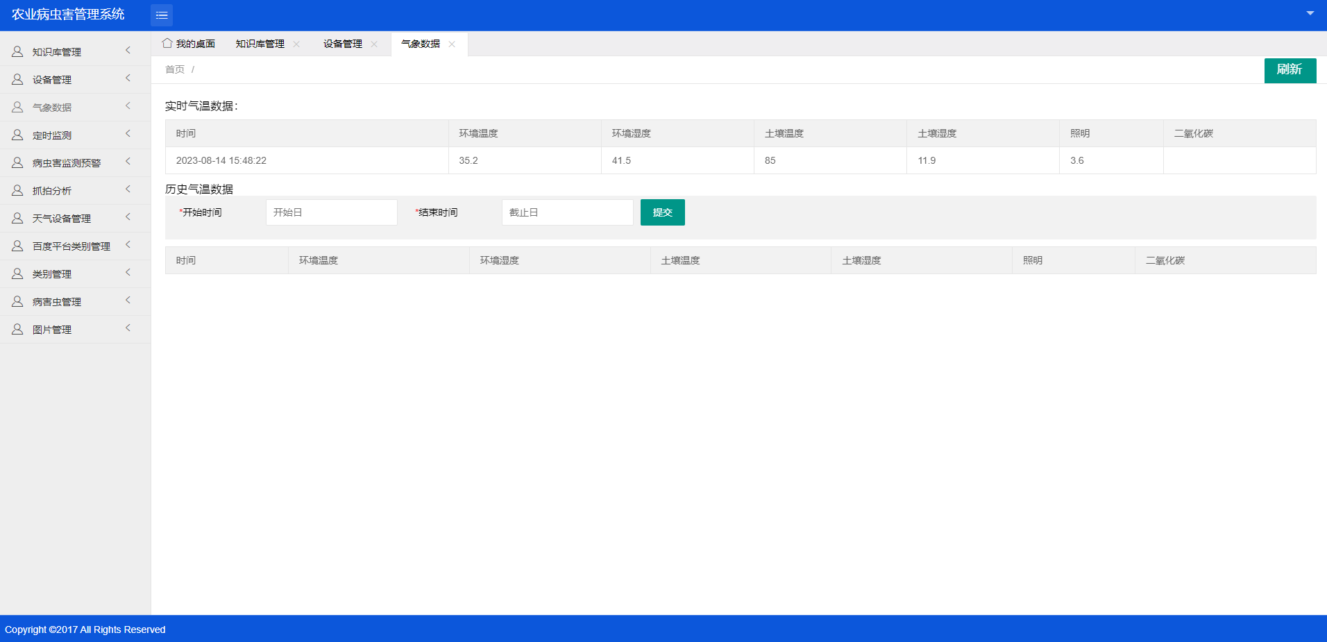
Task: Close the 知识库管理 tab
Action: point(296,44)
